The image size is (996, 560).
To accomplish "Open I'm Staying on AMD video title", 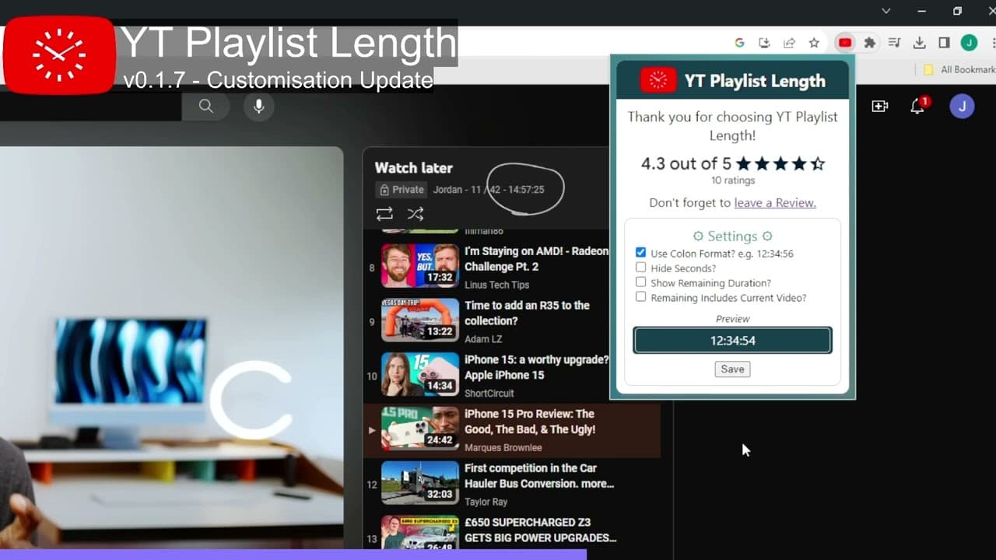I will coord(536,259).
